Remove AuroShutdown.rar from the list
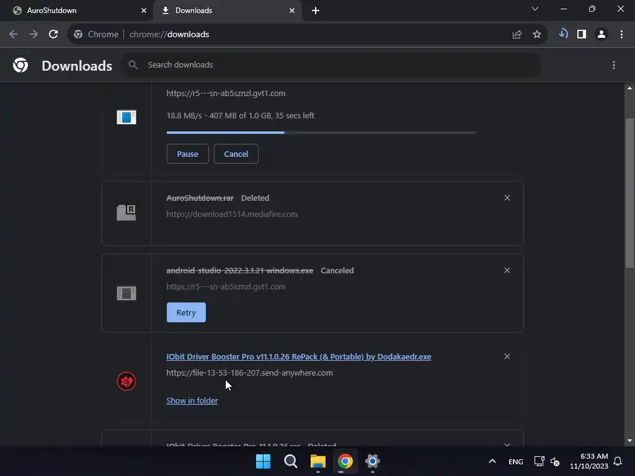This screenshot has width=635, height=476. 507,198
